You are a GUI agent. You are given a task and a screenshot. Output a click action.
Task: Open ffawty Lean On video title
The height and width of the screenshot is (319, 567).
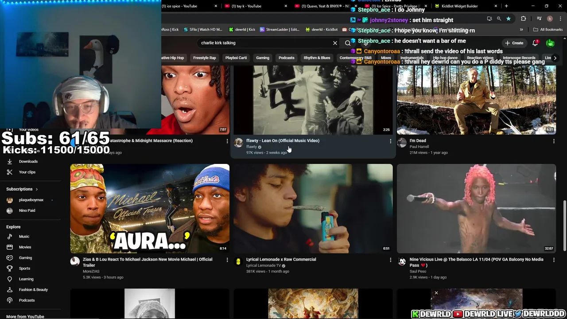pyautogui.click(x=283, y=140)
